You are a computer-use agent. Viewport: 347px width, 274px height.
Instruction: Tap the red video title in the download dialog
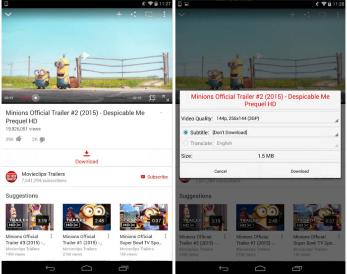(260, 100)
